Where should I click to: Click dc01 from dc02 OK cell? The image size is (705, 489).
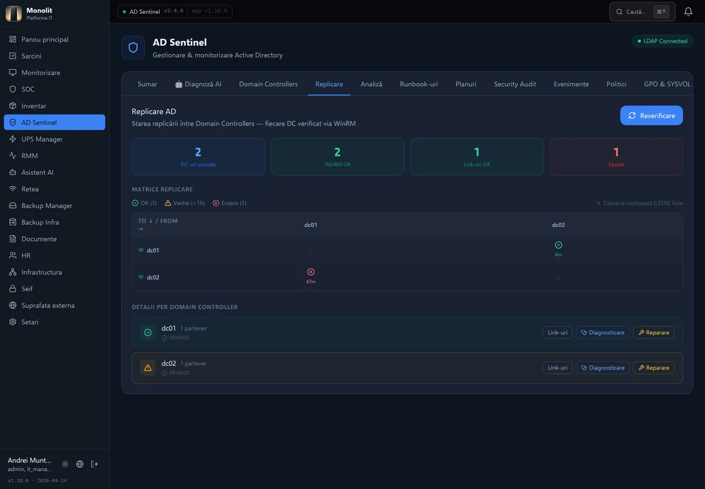558,249
